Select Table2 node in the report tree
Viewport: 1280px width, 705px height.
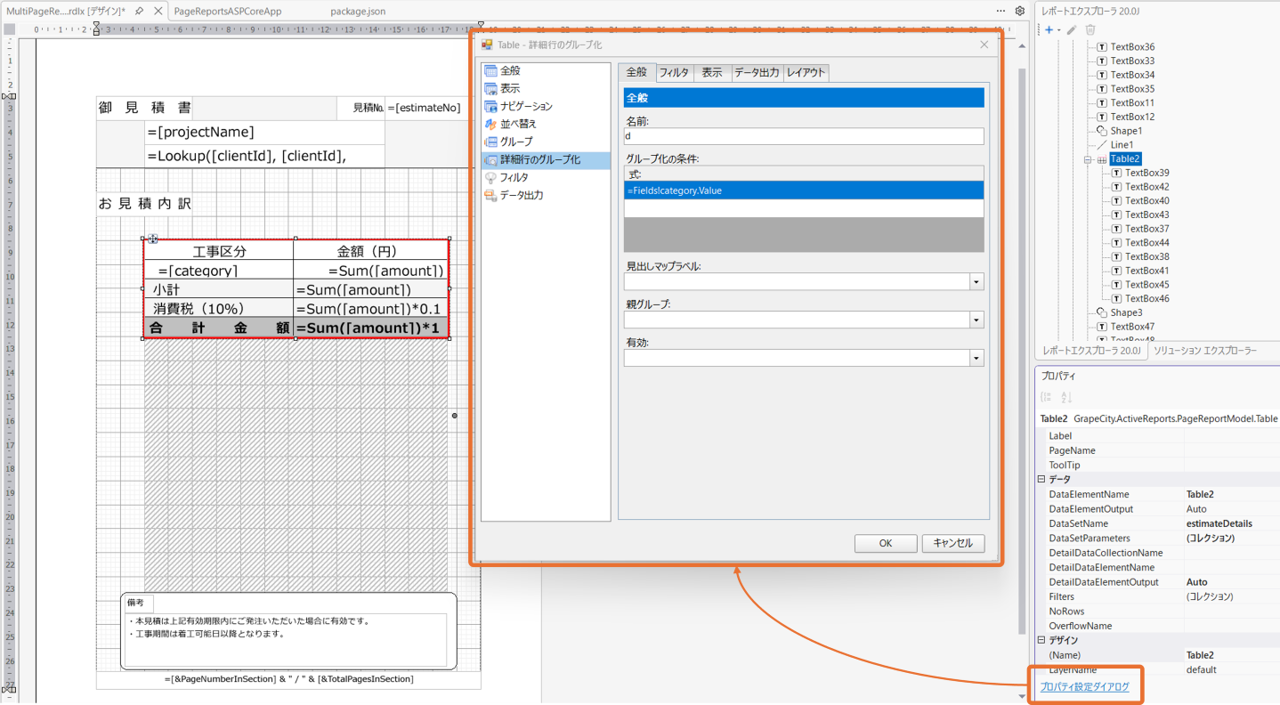1125,158
